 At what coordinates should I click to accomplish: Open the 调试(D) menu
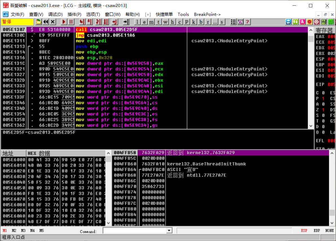point(55,14)
